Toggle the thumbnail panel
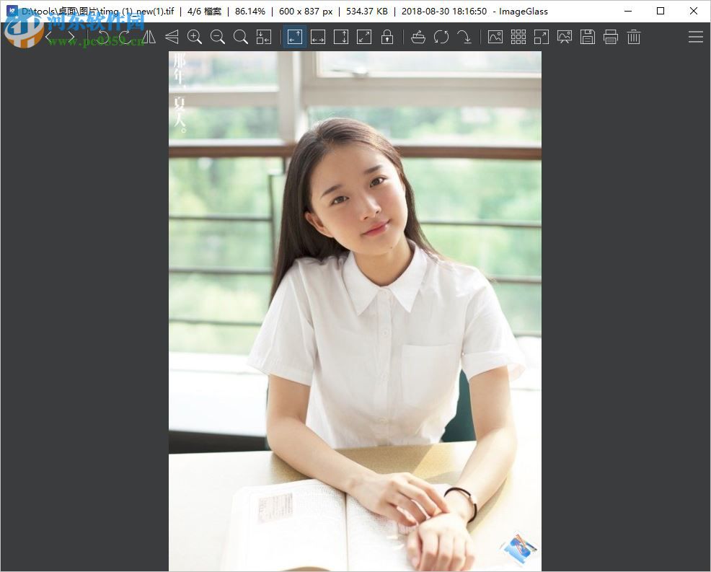 [518, 37]
